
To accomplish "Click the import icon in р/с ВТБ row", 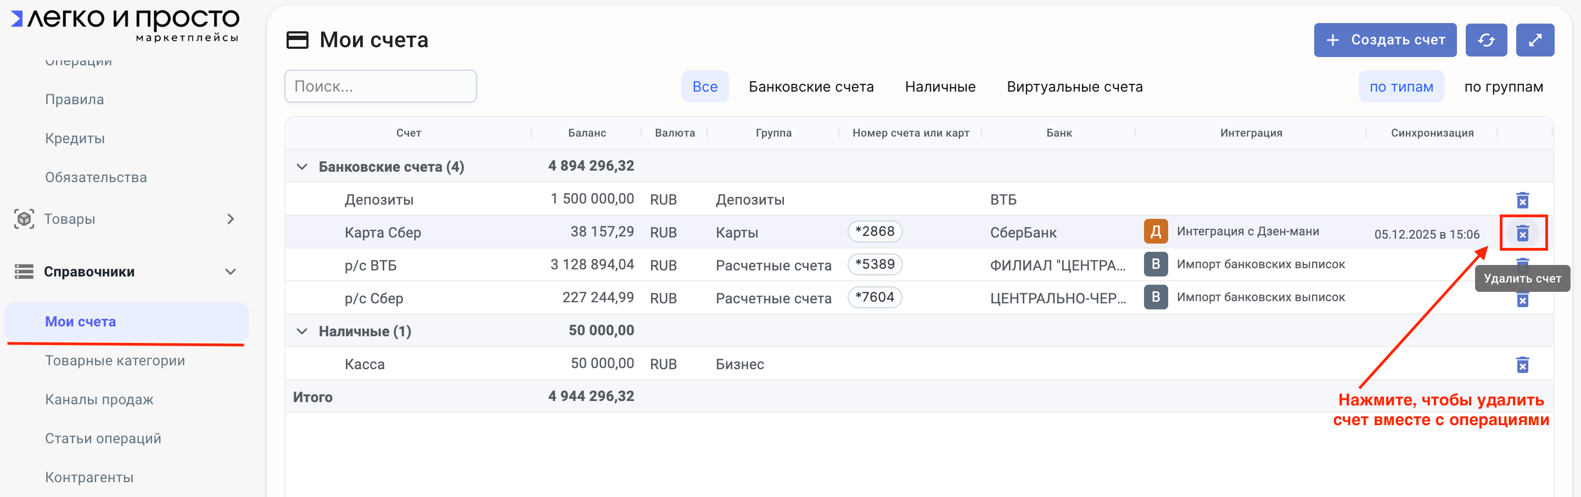I will click(x=1155, y=264).
